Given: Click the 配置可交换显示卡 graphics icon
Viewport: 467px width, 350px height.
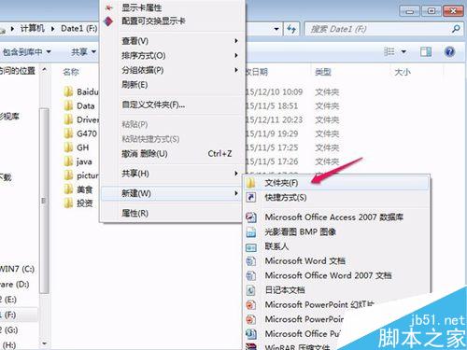Looking at the screenshot, I should tap(108, 21).
